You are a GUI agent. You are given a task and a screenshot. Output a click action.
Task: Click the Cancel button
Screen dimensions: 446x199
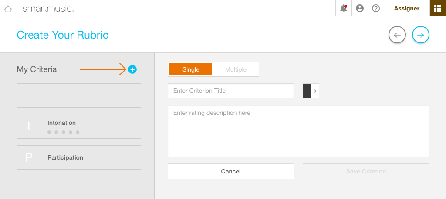tap(231, 171)
